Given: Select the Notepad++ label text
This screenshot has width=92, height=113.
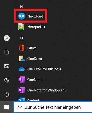Looking at the screenshot, I should [36, 27].
